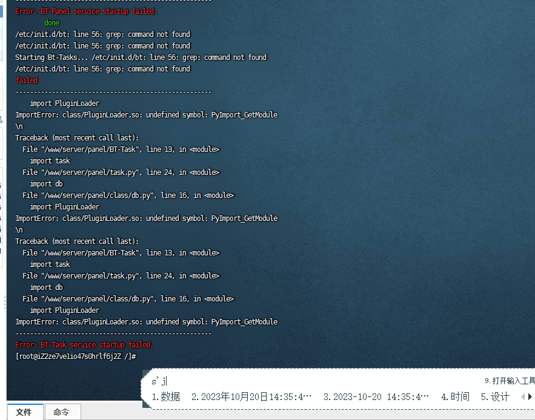Click the BT-Panel service startup failed error
The width and height of the screenshot is (535, 420).
(85, 11)
